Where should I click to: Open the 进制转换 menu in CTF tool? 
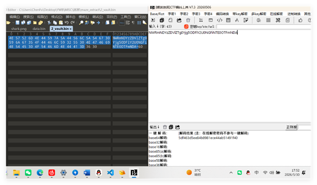(x=294, y=14)
